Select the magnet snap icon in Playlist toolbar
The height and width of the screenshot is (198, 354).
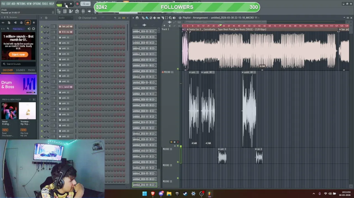tap(137, 18)
